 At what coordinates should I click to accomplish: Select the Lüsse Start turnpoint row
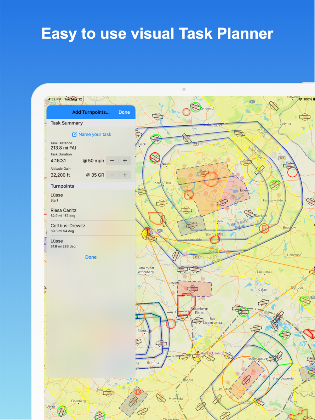[x=91, y=197]
